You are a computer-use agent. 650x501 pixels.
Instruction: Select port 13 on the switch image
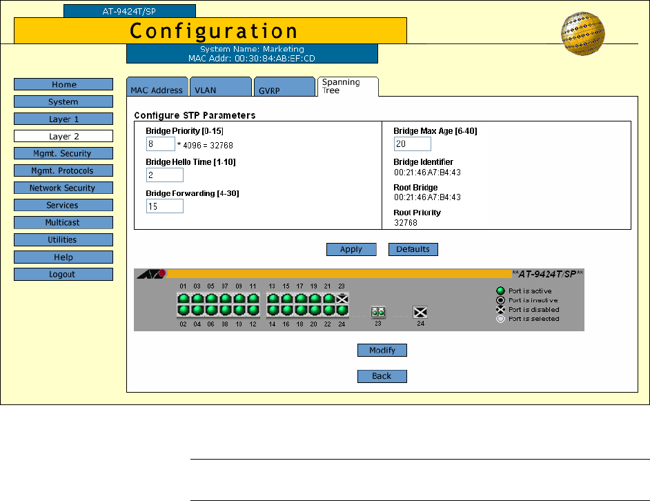[273, 299]
